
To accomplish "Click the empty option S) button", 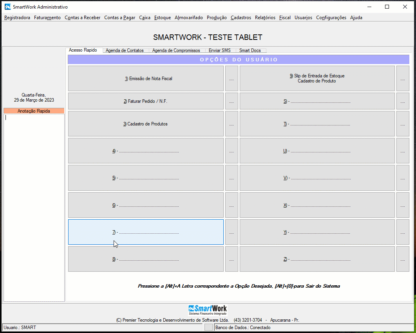I will [317, 101].
